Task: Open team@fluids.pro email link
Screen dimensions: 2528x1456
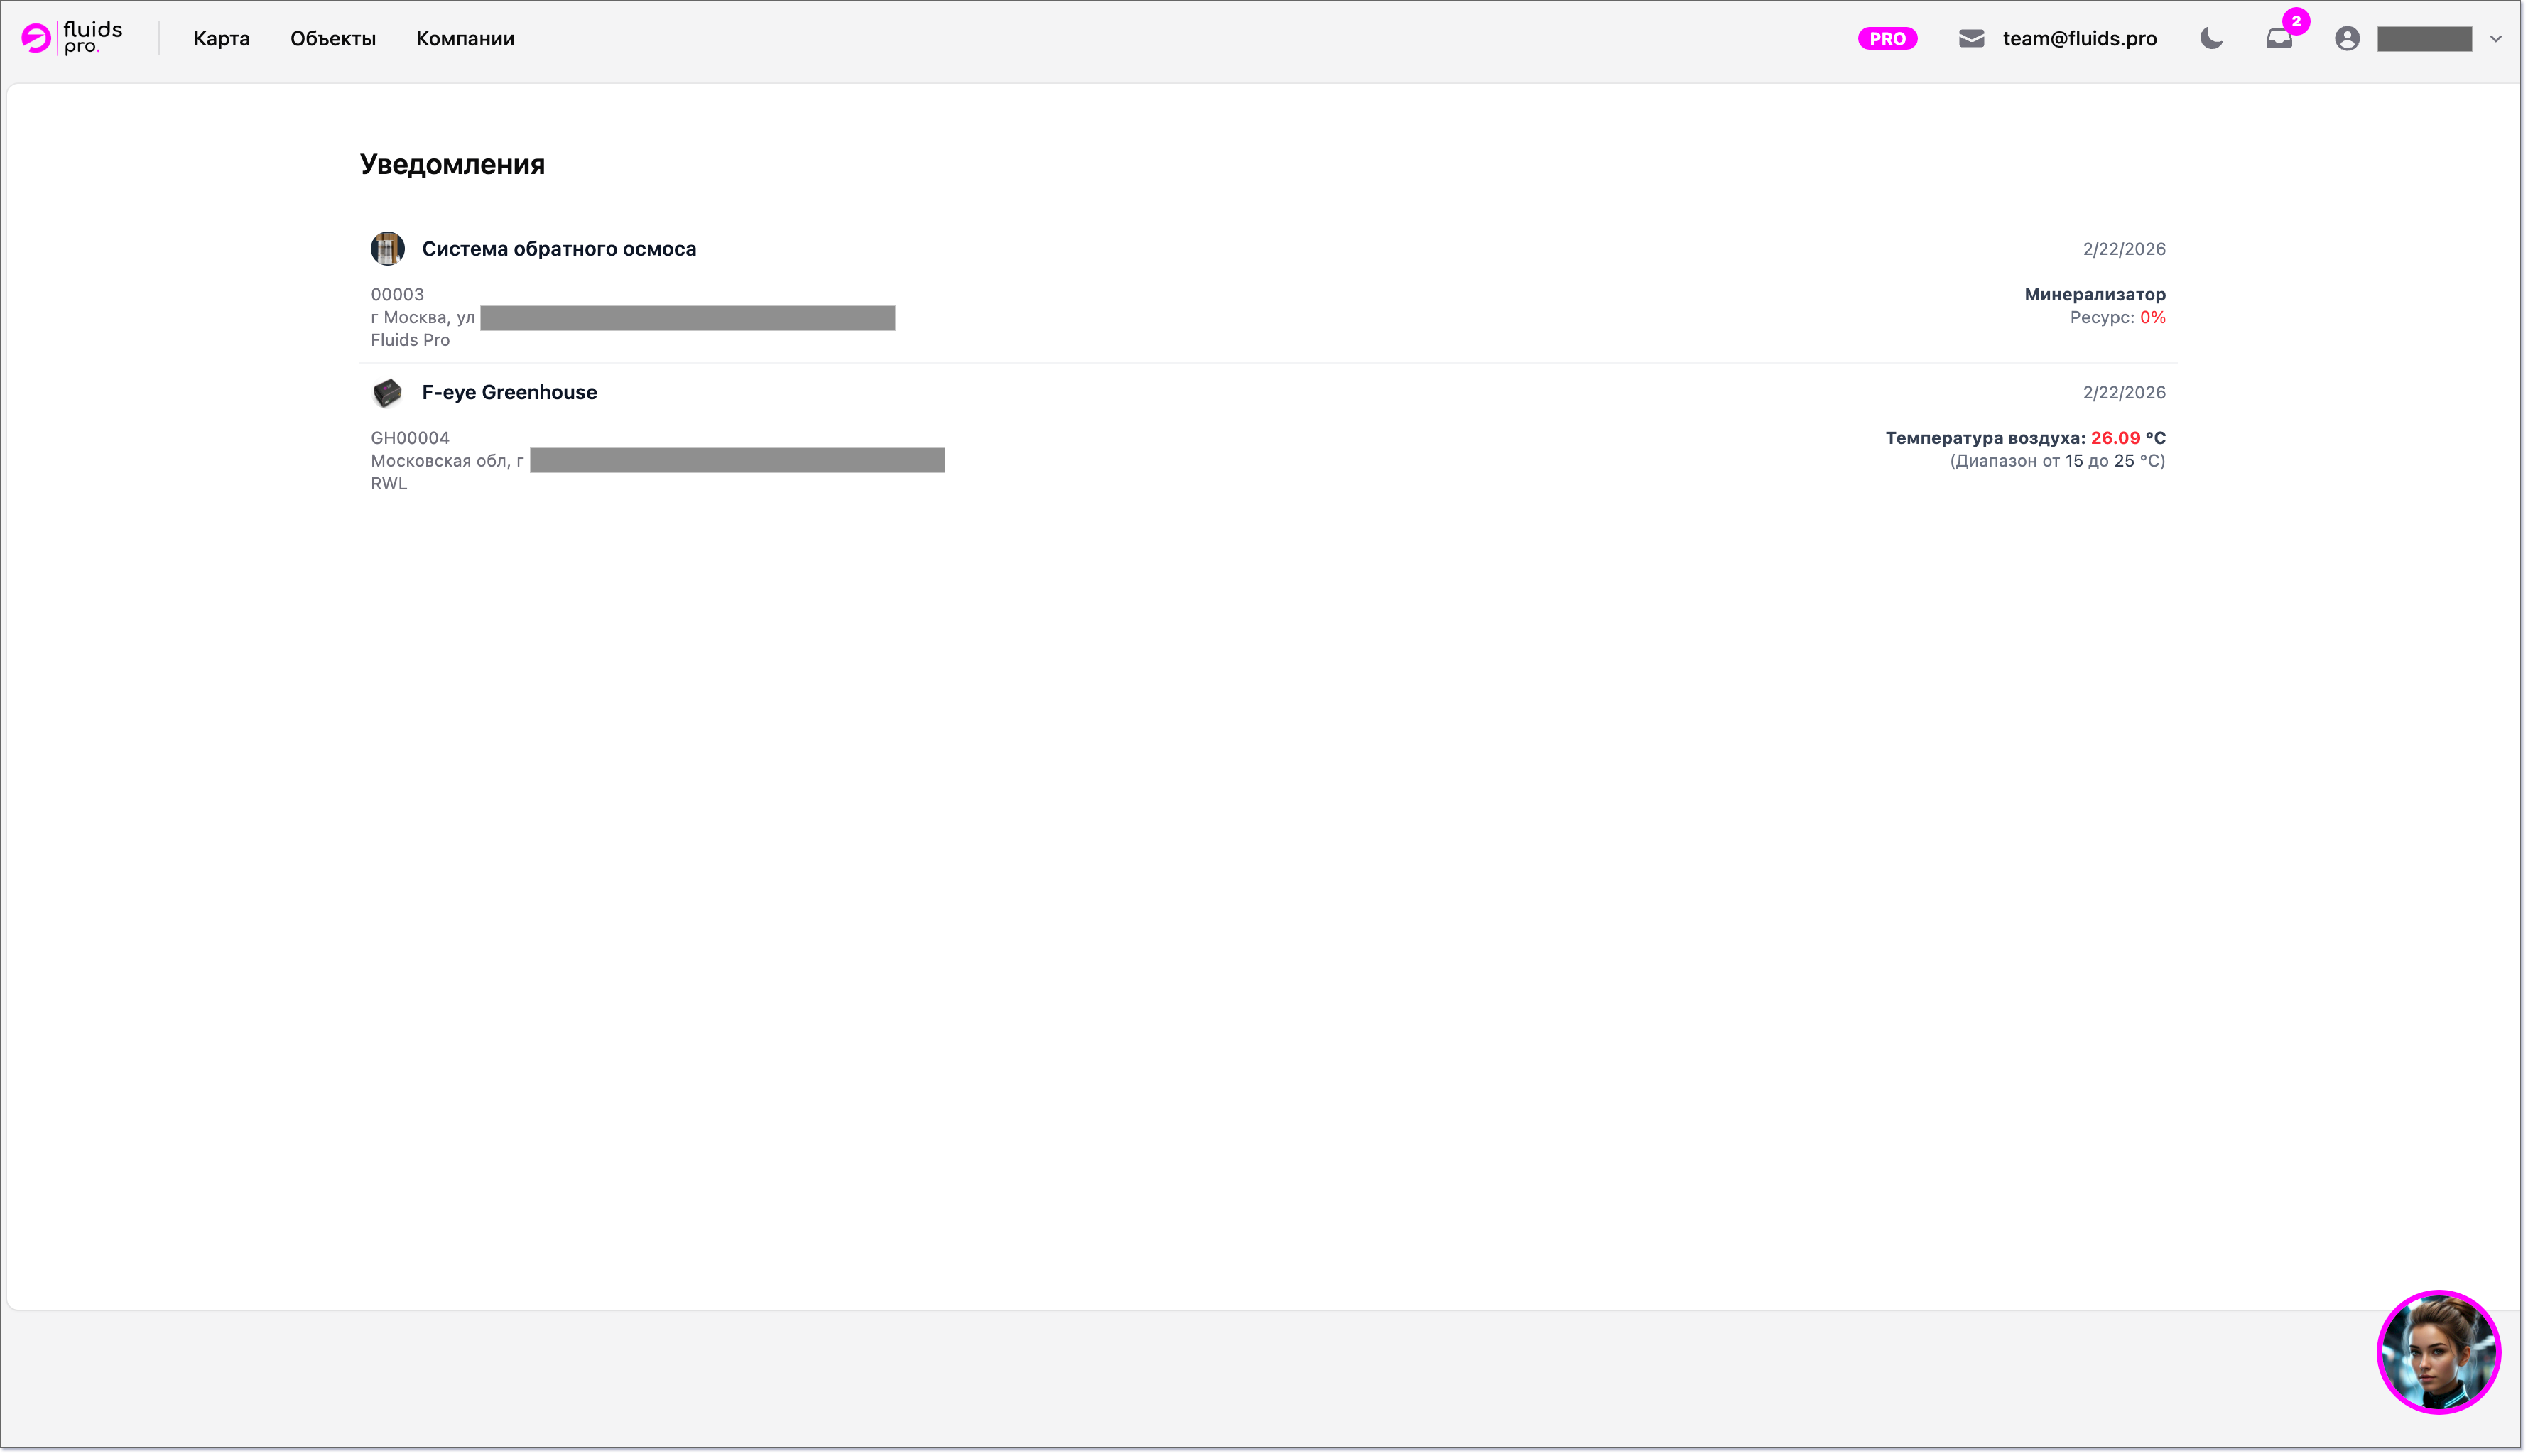Action: click(2079, 38)
